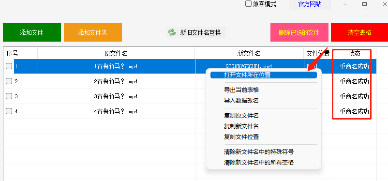Toggle the checkbox for row 4
This screenshot has height=181, width=388.
(9, 111)
